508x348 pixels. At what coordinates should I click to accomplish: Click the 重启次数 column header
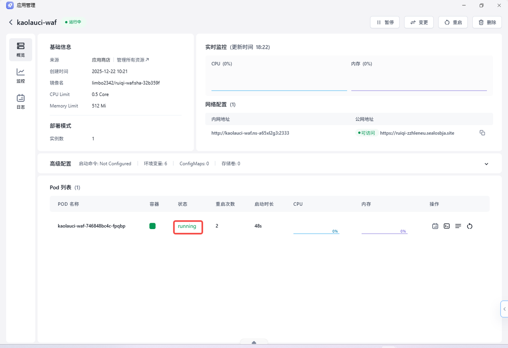225,204
